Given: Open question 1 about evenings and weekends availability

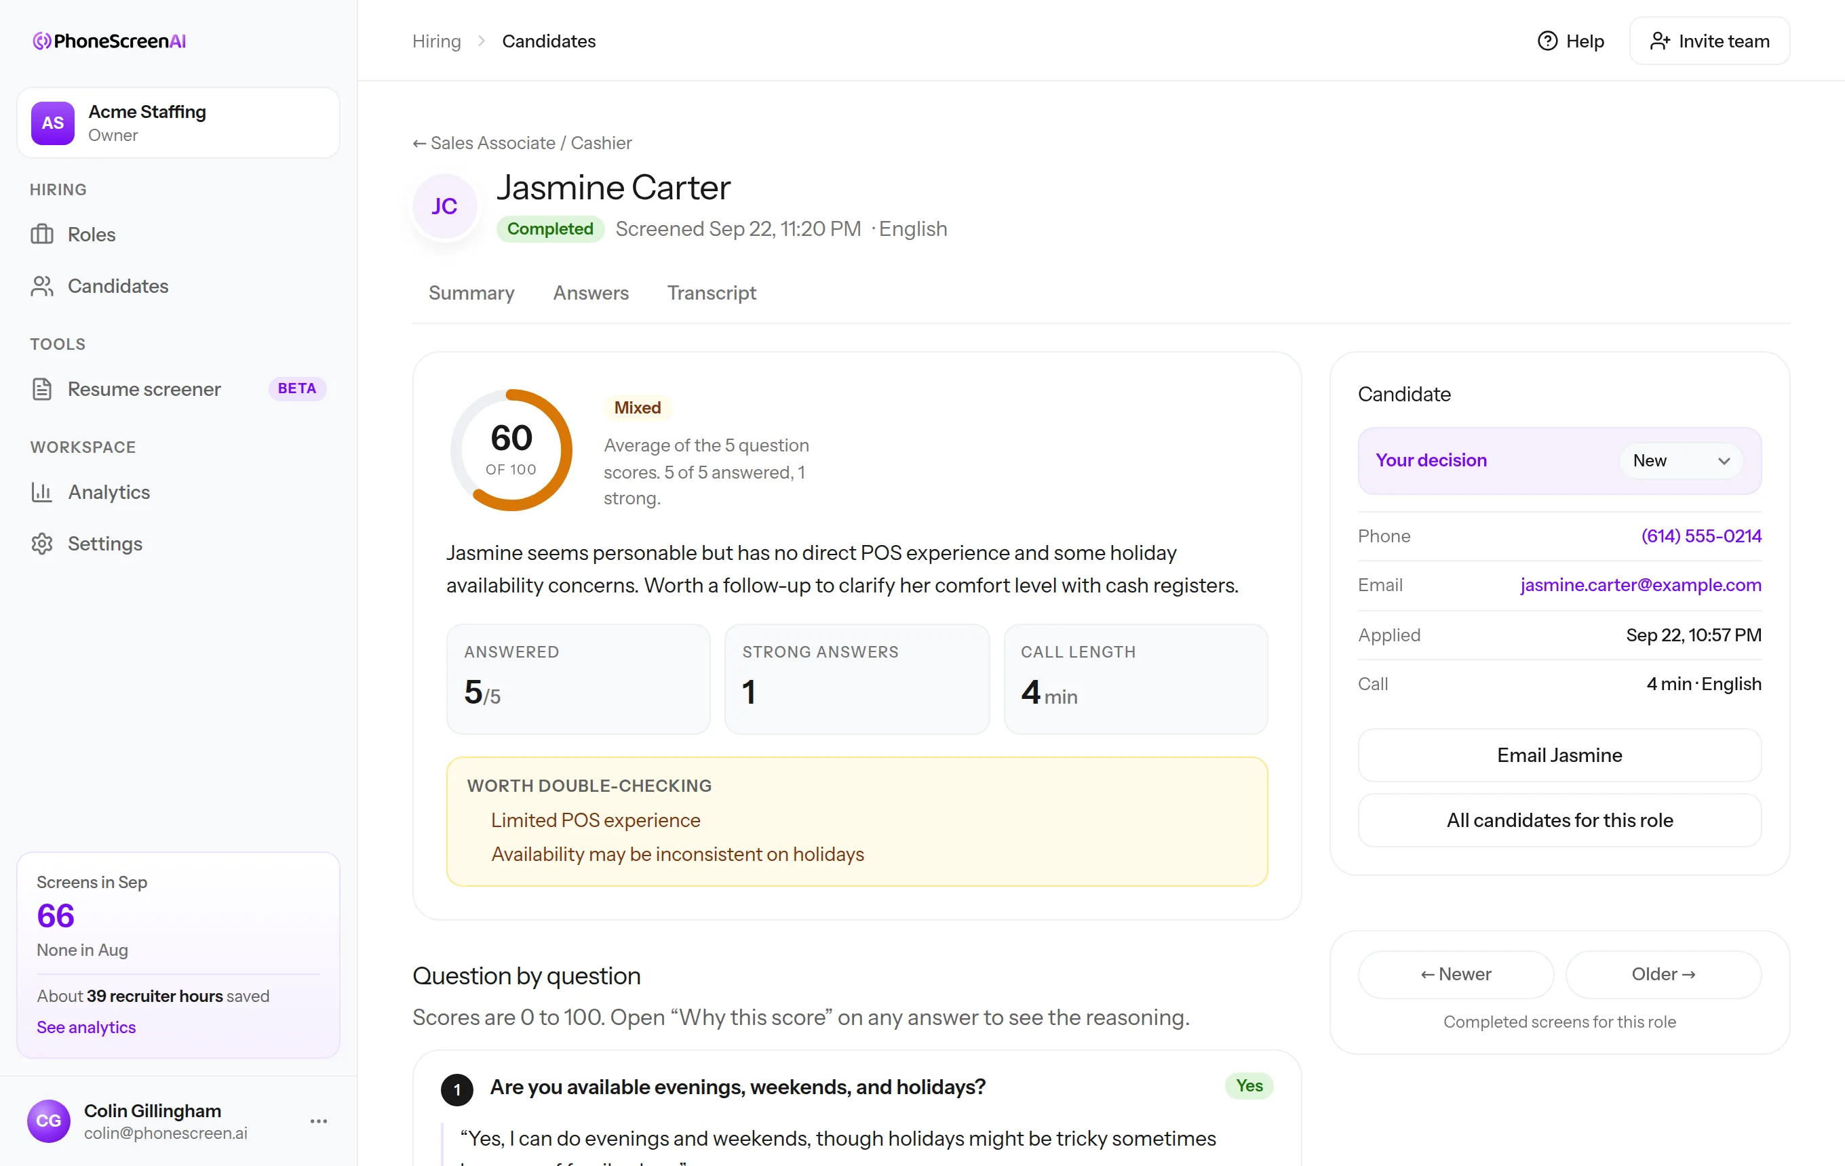Looking at the screenshot, I should tap(738, 1087).
